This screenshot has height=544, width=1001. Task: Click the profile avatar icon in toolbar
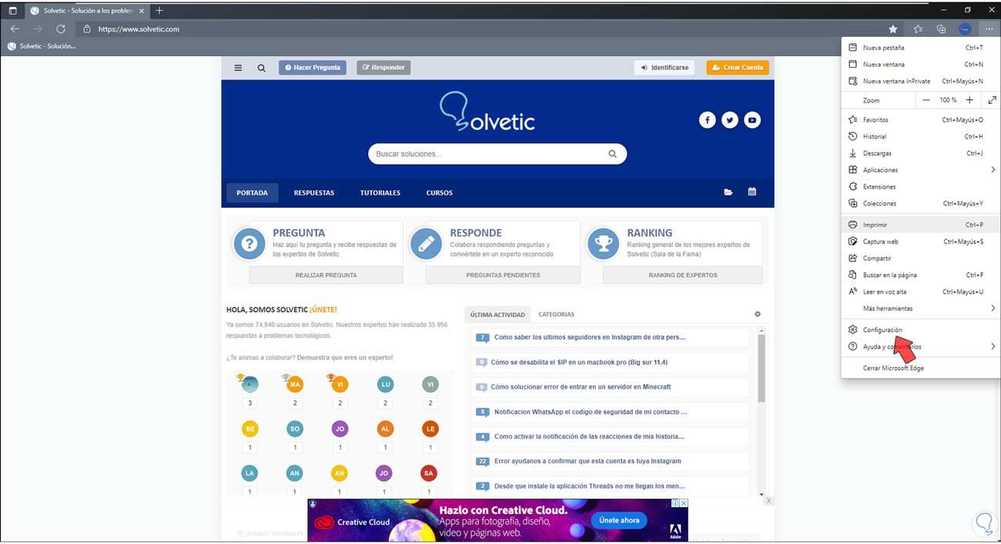[x=965, y=29]
